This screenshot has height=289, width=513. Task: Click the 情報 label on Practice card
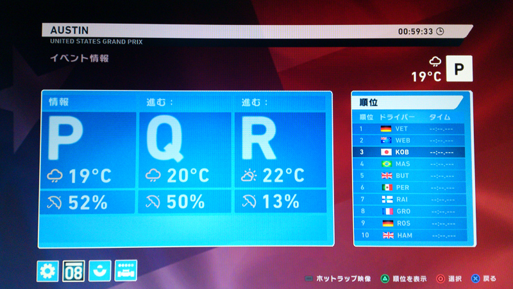59,102
